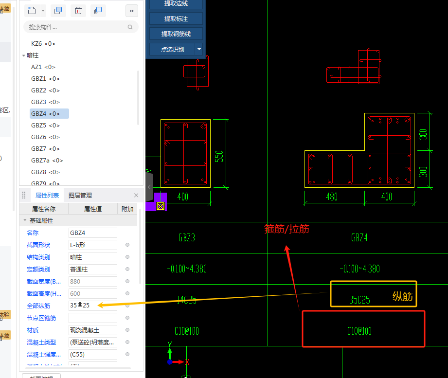Viewport: 448px width, 378px height.
Task: Toggle 附加 option for 材质
Action: pos(127,330)
